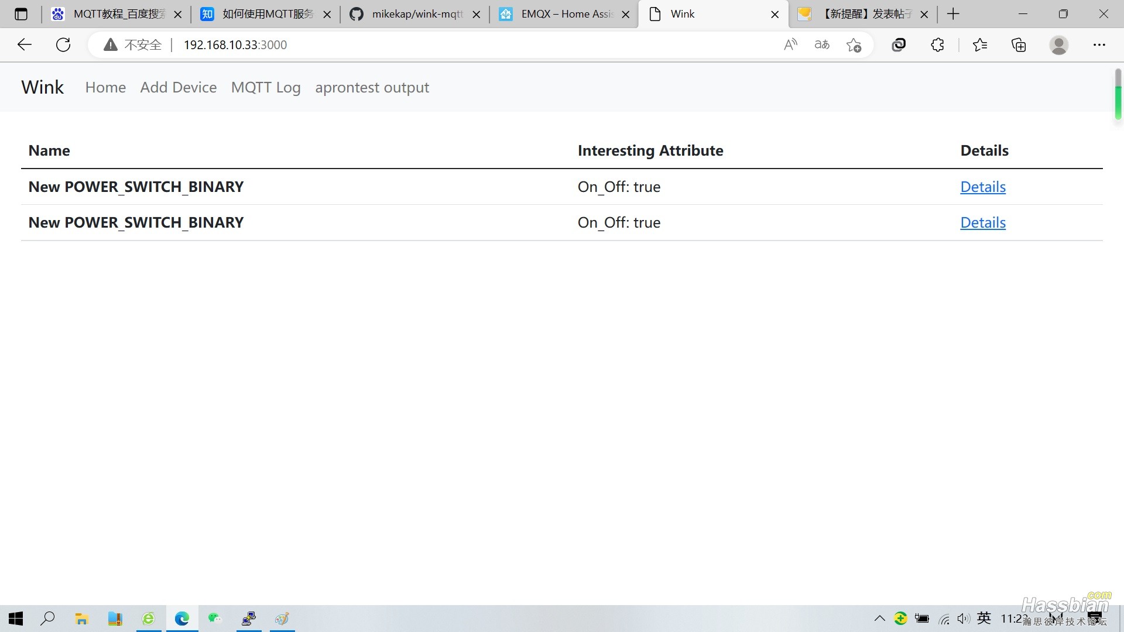Screen dimensions: 1124x632
Task: Click the browser settings menu icon
Action: [x=1101, y=44]
